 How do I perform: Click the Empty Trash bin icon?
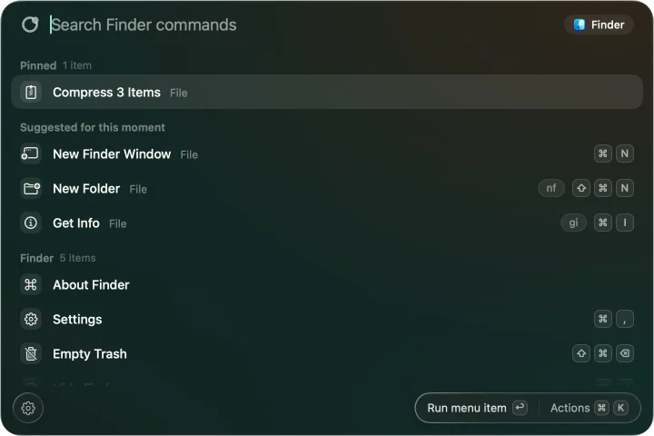tap(31, 354)
